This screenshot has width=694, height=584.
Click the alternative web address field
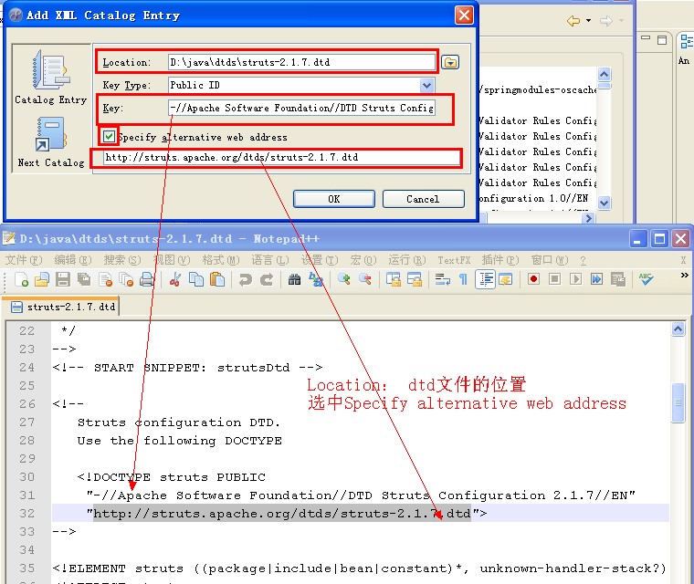point(281,158)
